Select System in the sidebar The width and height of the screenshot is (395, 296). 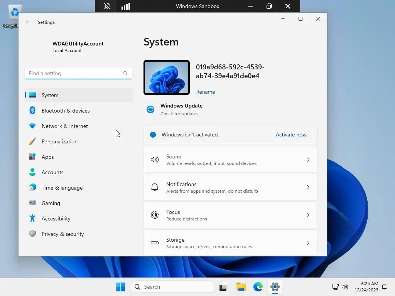coord(79,95)
